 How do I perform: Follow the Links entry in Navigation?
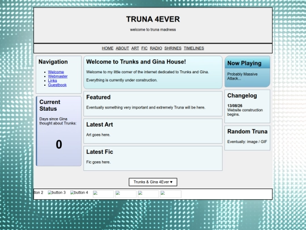coord(53,81)
